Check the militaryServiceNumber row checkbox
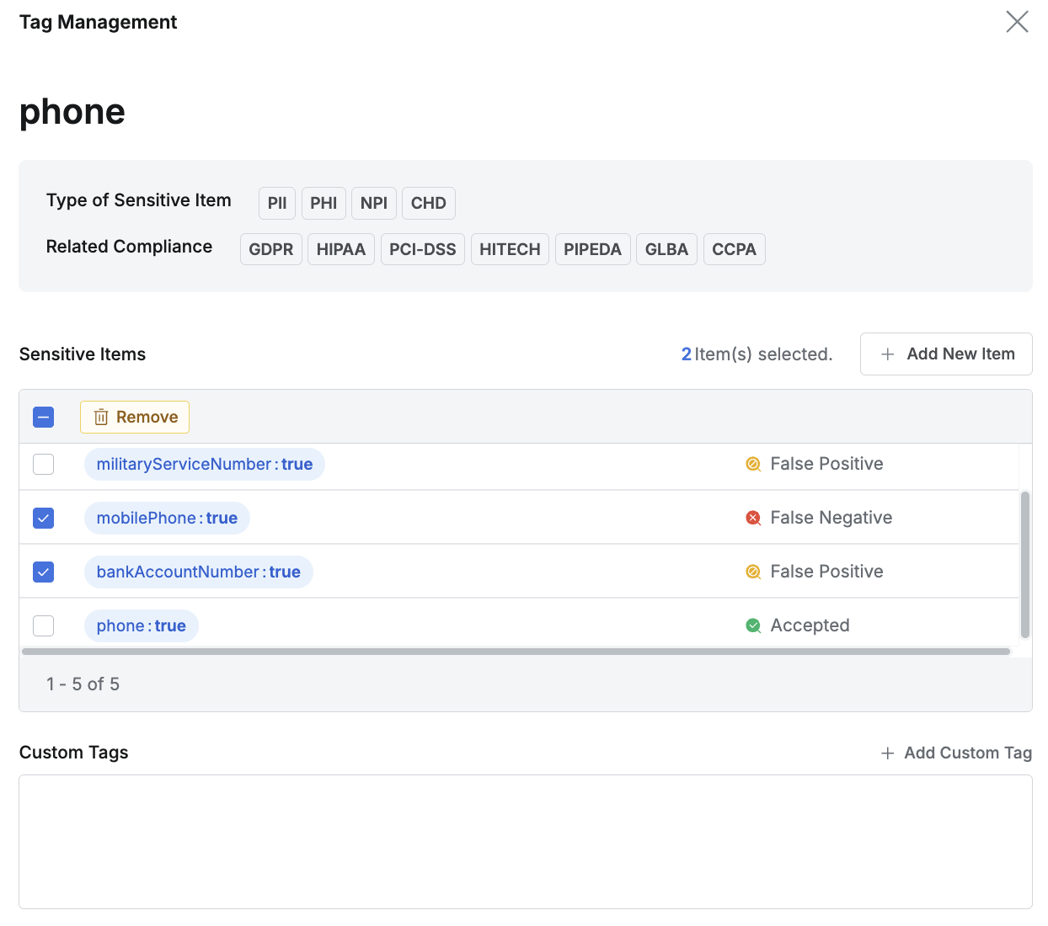This screenshot has width=1048, height=926. point(43,464)
